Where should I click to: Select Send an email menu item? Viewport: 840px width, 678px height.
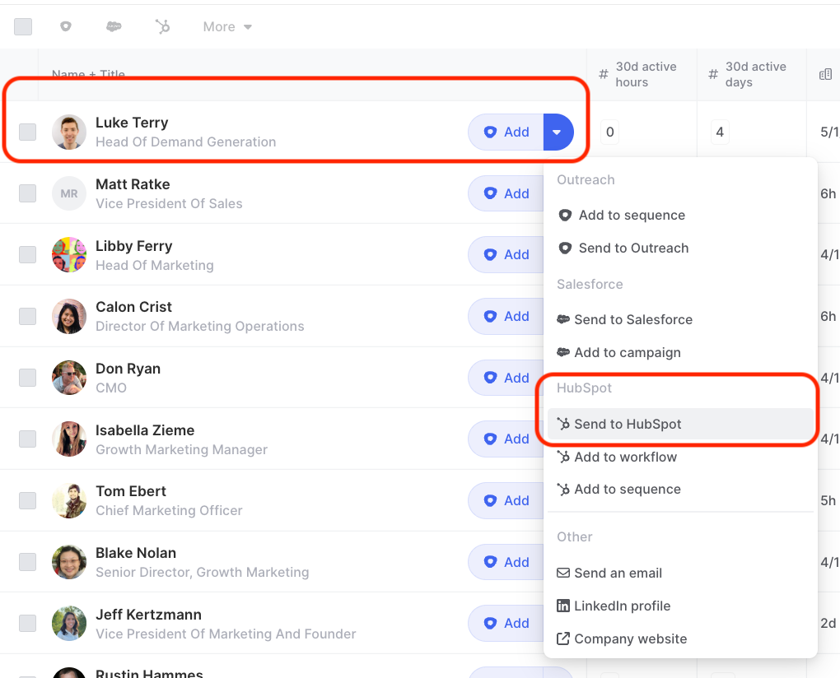coord(680,574)
